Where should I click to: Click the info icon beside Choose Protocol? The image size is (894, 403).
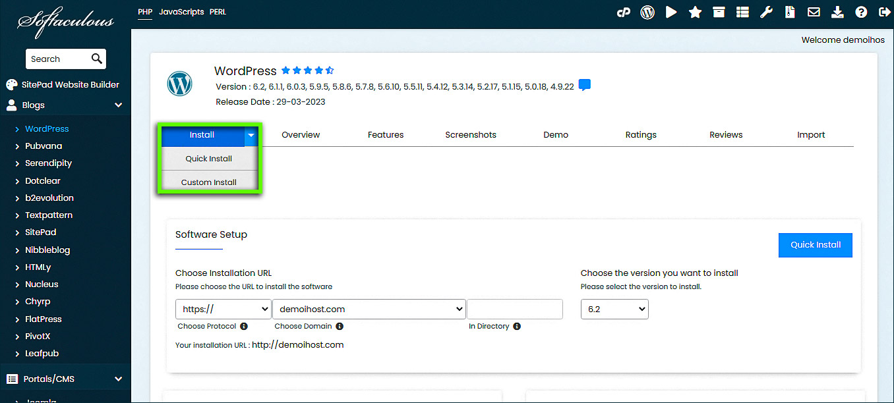(x=244, y=326)
